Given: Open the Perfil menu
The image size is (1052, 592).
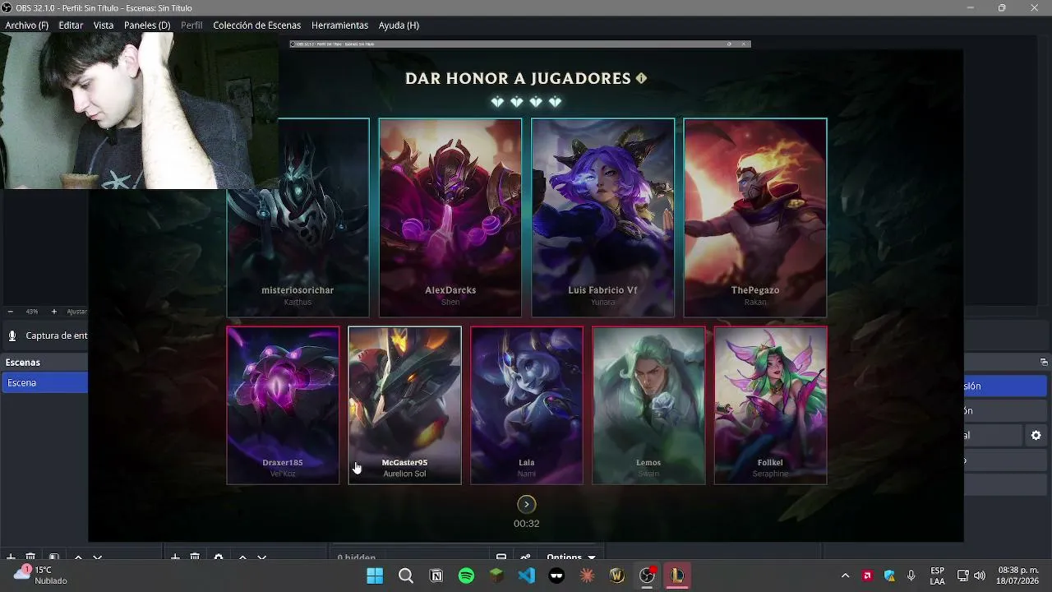Looking at the screenshot, I should (x=191, y=25).
